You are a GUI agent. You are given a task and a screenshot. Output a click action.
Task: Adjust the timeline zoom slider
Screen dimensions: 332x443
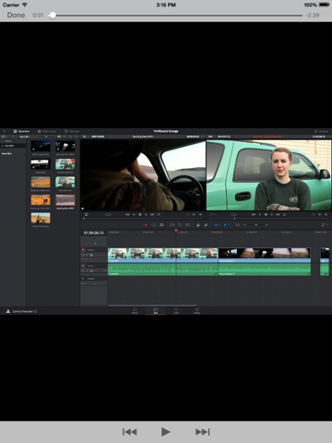click(x=256, y=225)
